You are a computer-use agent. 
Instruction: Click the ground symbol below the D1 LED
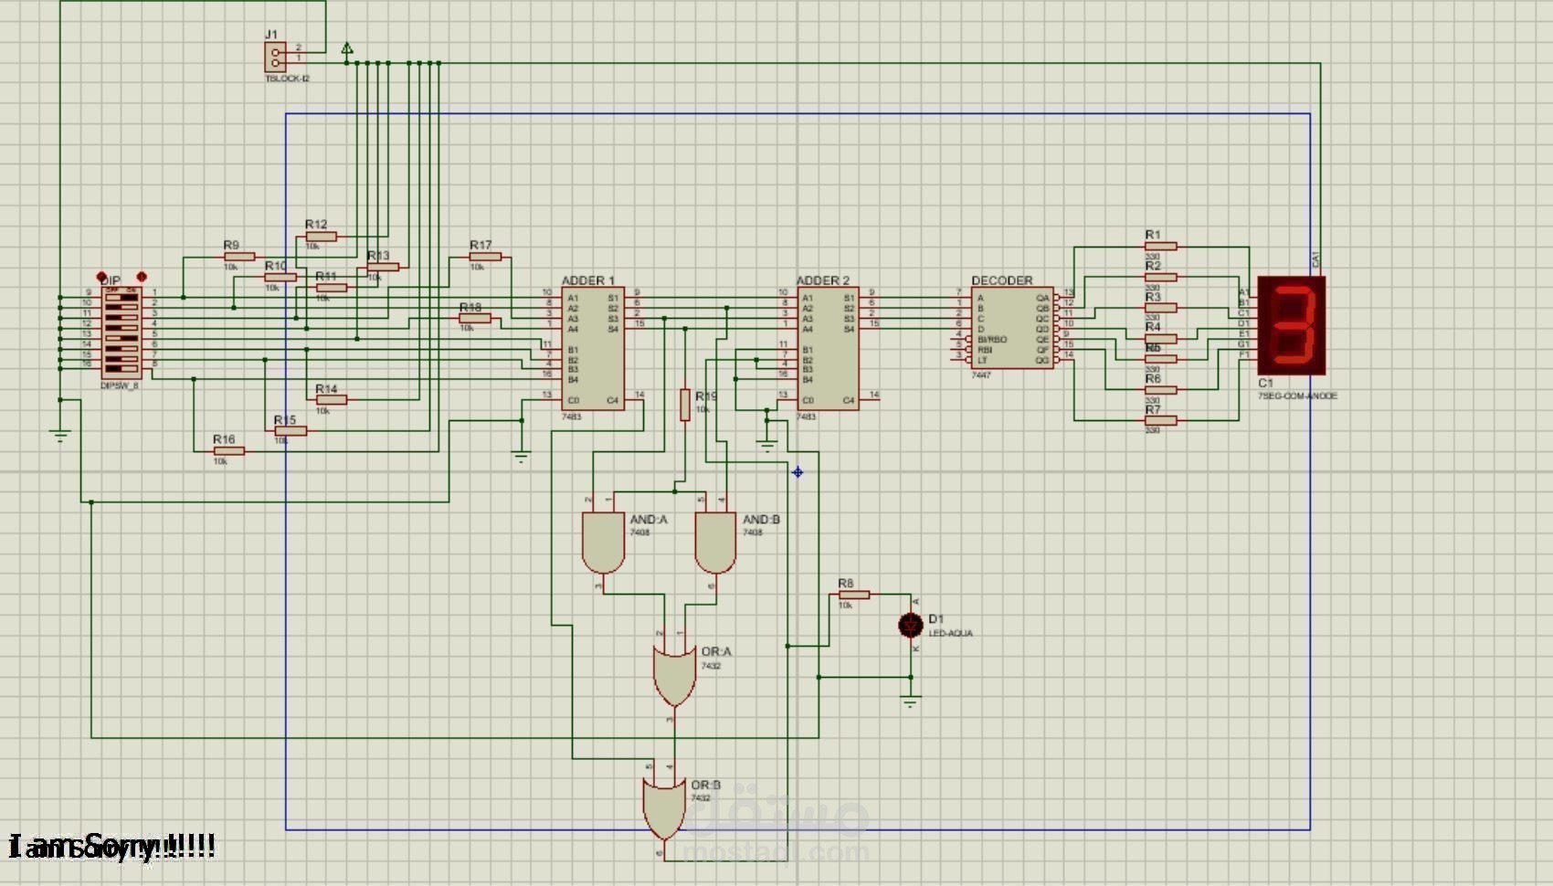(910, 701)
